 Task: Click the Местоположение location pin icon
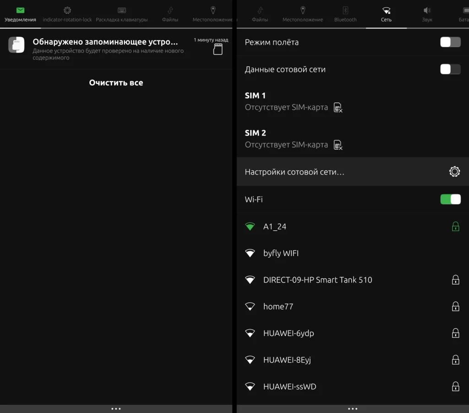click(302, 10)
